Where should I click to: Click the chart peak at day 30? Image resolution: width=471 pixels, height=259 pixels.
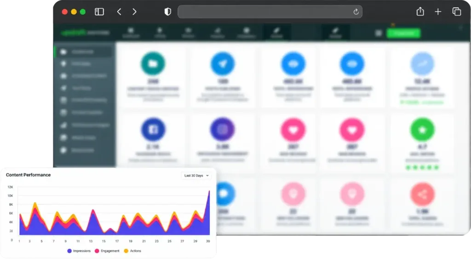click(x=209, y=191)
